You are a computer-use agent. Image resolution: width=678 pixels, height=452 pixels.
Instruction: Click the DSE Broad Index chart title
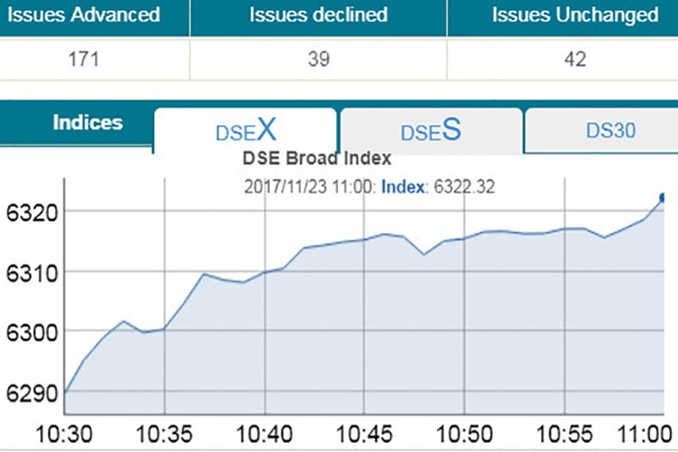click(317, 158)
